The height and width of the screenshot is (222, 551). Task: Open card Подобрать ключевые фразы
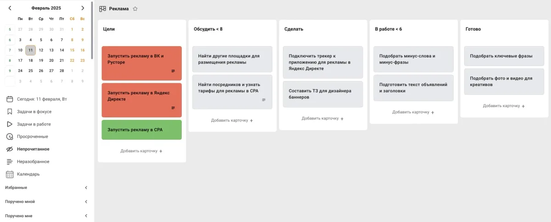(504, 56)
